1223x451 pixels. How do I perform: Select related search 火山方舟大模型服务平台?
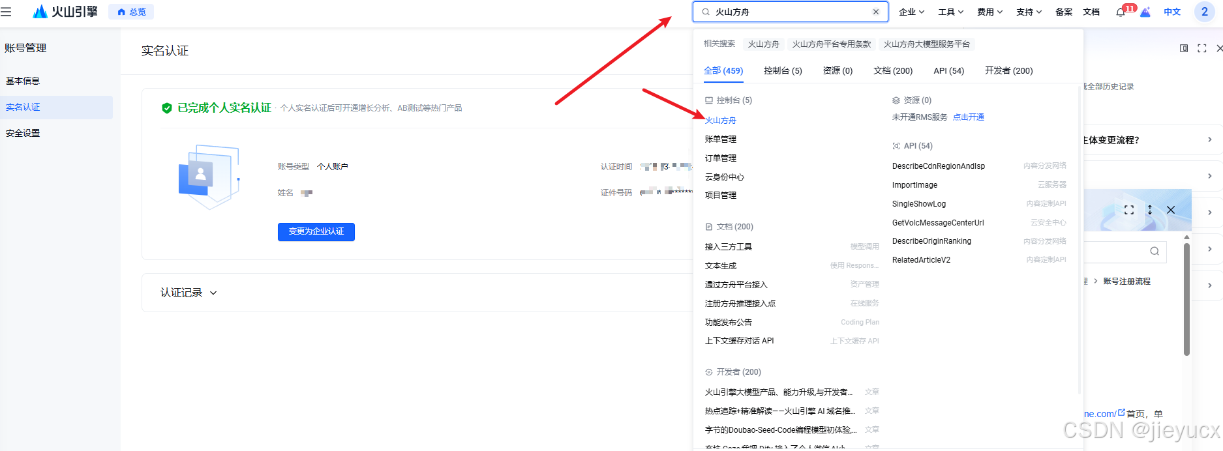point(927,44)
